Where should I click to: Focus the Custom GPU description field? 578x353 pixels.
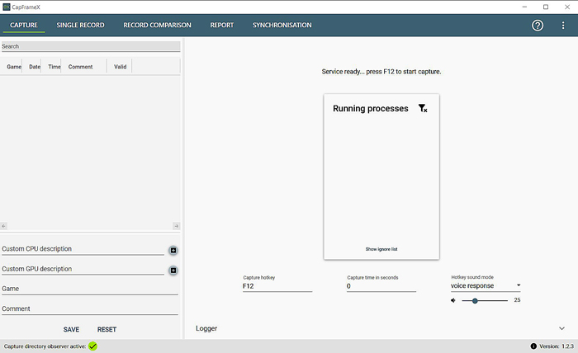coord(83,270)
